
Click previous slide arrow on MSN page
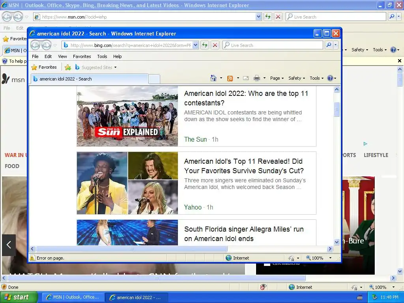click(9, 245)
